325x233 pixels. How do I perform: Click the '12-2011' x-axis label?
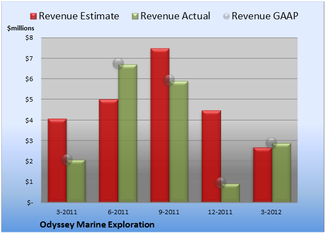[x=221, y=212]
